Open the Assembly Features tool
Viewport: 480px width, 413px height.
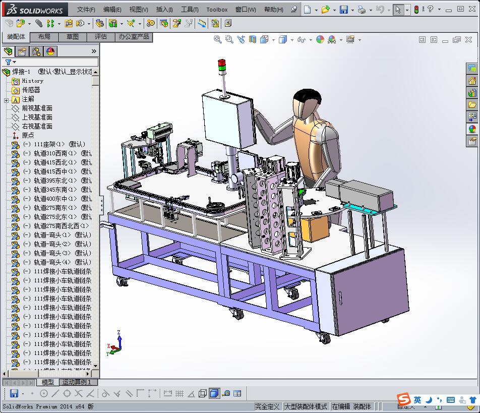[113, 23]
